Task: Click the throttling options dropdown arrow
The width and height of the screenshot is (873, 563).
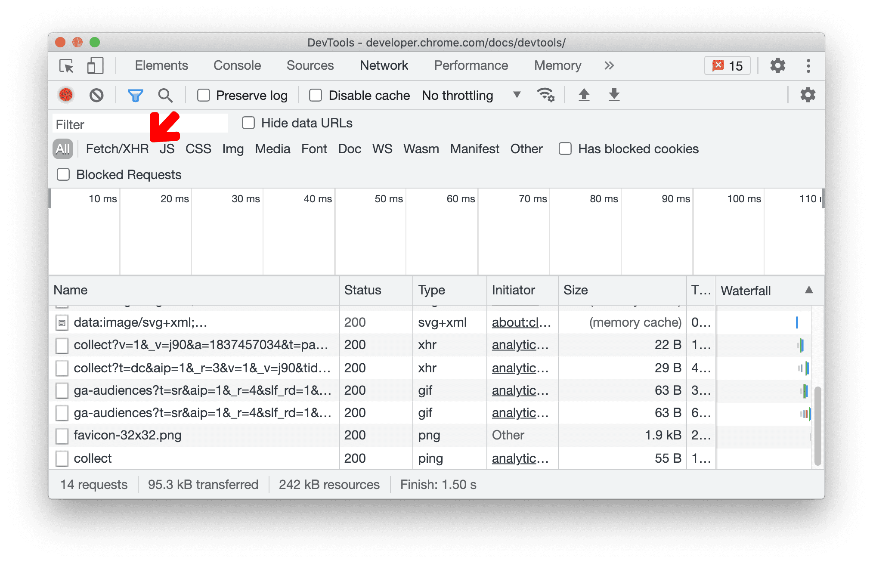Action: [x=516, y=96]
